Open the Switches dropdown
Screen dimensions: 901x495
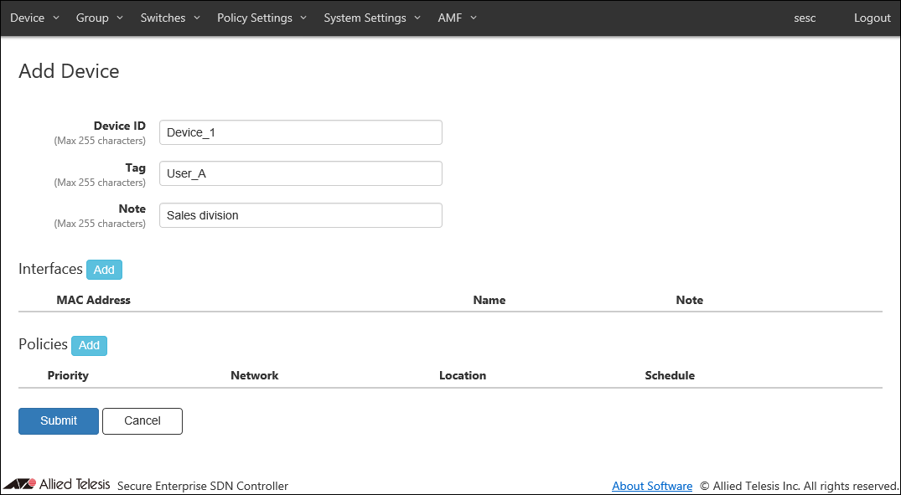(169, 18)
